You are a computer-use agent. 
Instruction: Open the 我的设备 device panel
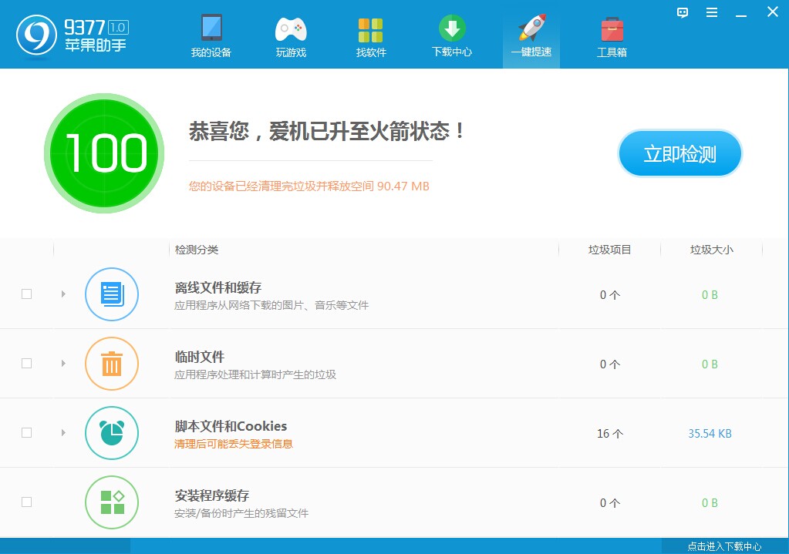[211, 35]
